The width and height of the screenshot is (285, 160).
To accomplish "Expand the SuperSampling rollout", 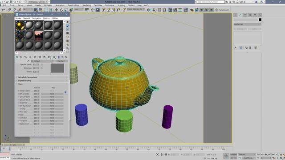I will pos(42,80).
